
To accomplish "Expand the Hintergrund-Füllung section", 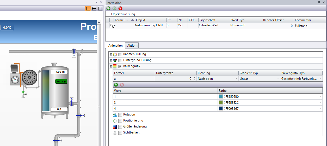I will pos(111,60).
